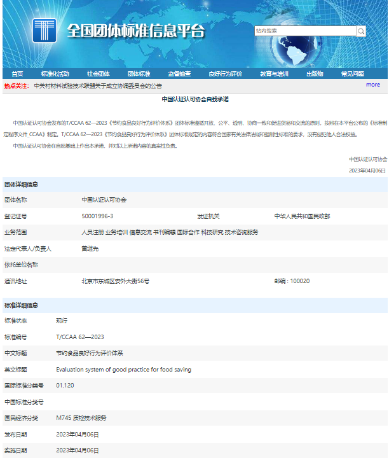This screenshot has width=389, height=460.
Task: Select the commitment date under the signature
Action: tap(367, 171)
